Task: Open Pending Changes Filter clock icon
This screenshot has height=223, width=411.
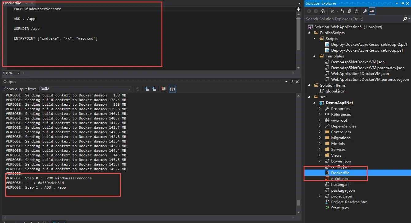Action: [x=332, y=11]
